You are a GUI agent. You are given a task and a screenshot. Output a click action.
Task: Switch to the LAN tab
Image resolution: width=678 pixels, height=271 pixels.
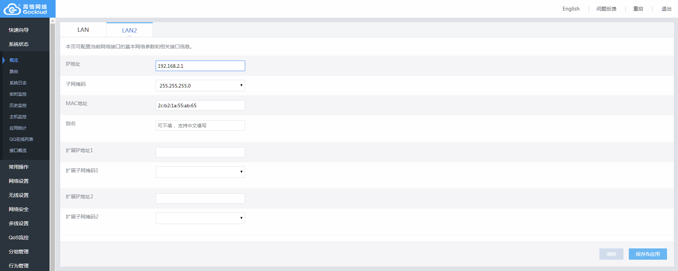click(83, 30)
